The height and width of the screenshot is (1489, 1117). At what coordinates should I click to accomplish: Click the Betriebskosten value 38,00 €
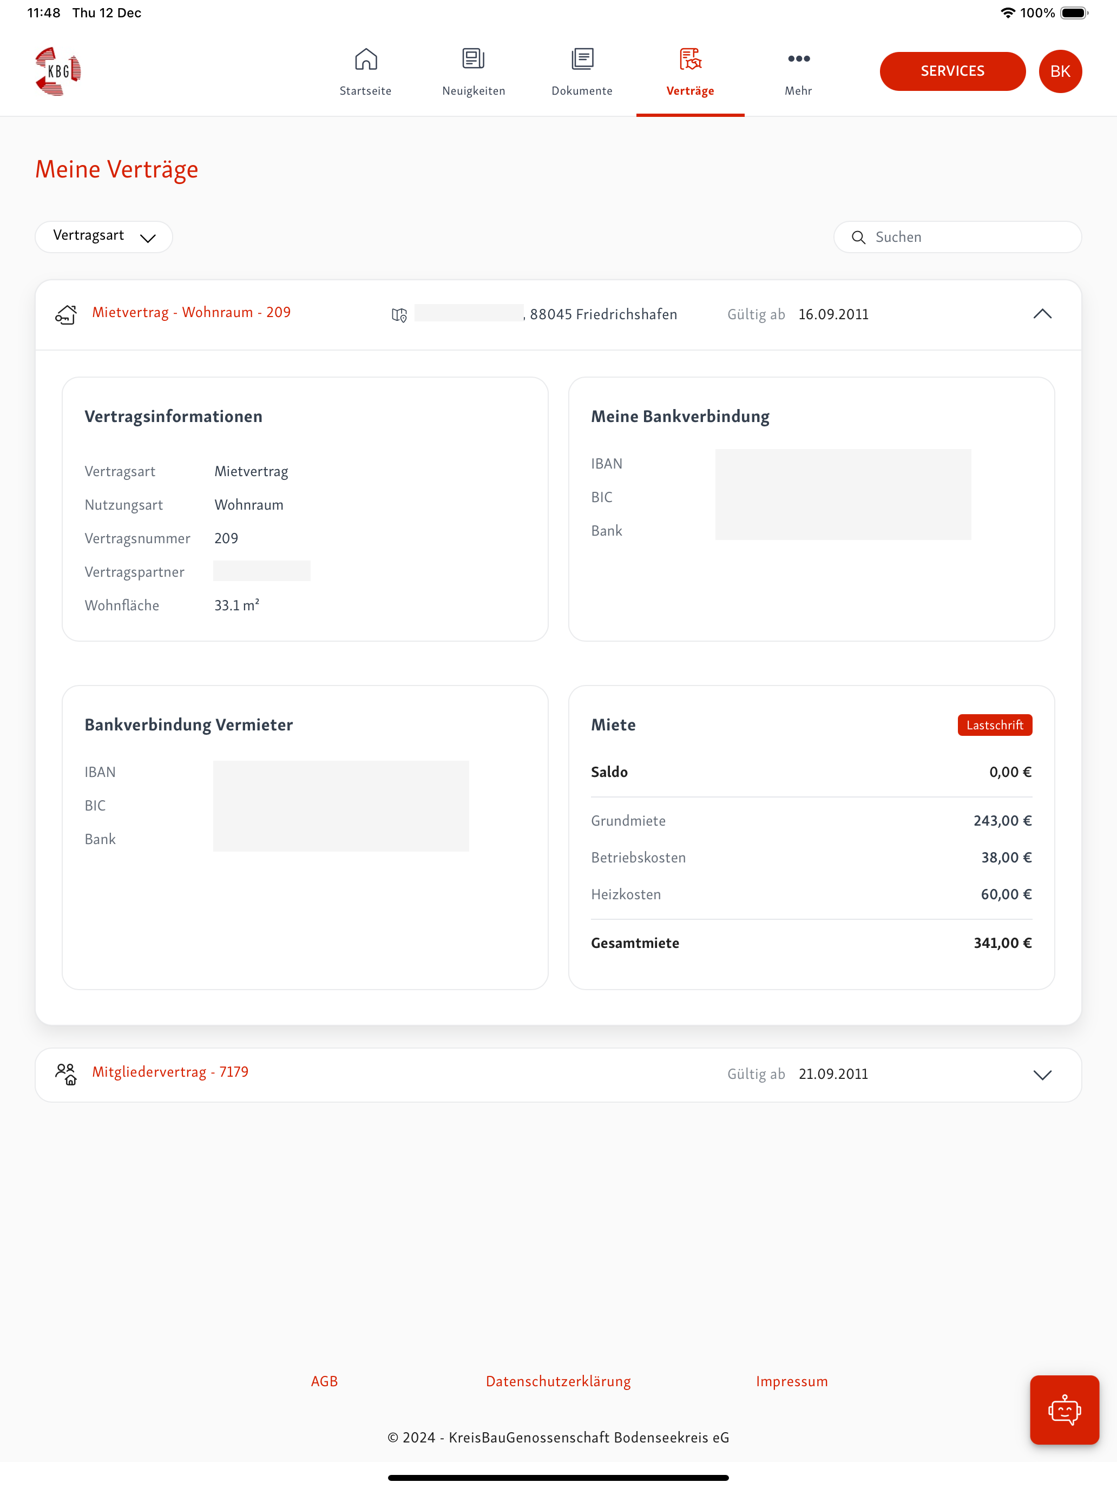tap(1006, 858)
